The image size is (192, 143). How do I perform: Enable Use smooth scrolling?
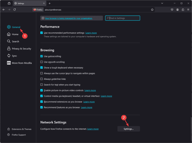click(41, 62)
